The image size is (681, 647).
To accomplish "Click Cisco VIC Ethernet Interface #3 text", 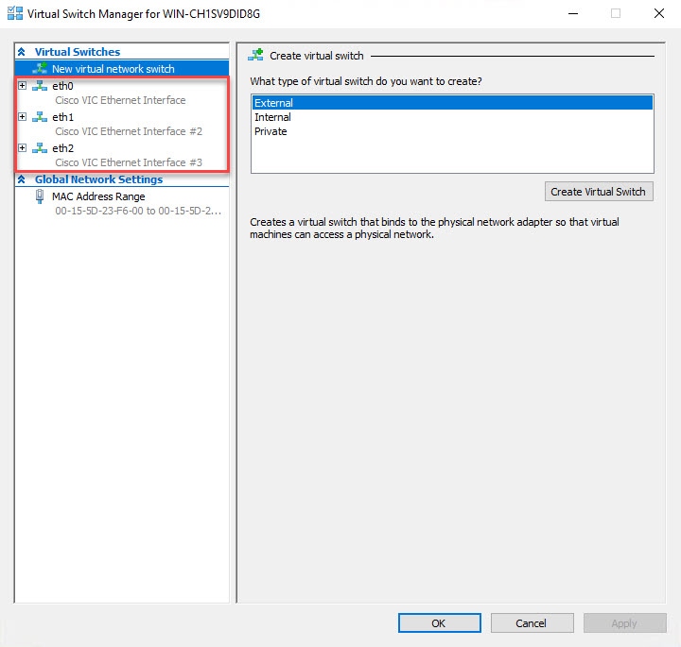I will [129, 162].
